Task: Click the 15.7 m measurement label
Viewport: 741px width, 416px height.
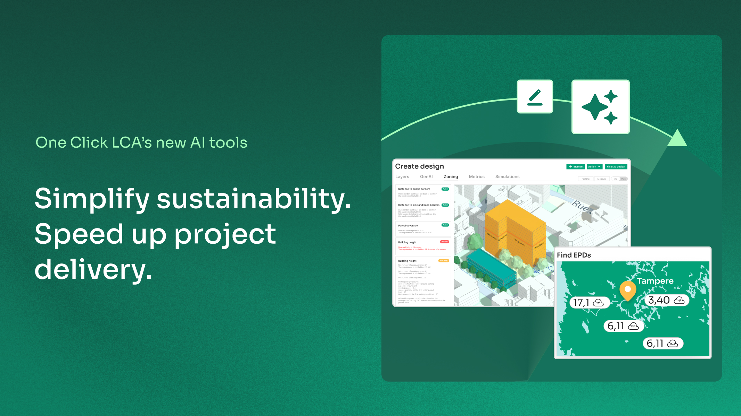Action: tap(538, 272)
